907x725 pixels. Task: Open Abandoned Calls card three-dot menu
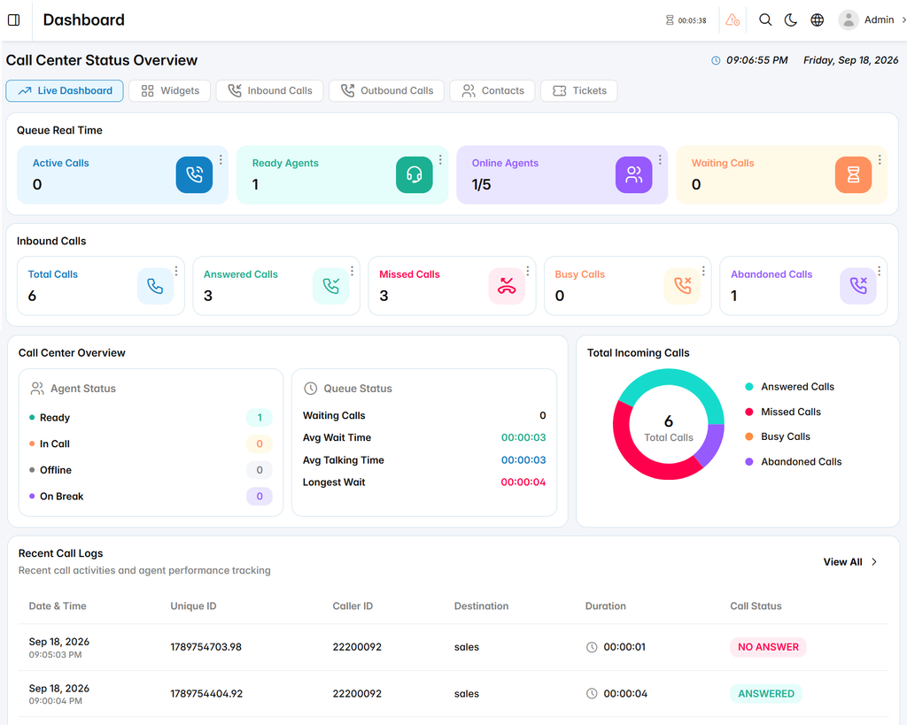(x=879, y=271)
